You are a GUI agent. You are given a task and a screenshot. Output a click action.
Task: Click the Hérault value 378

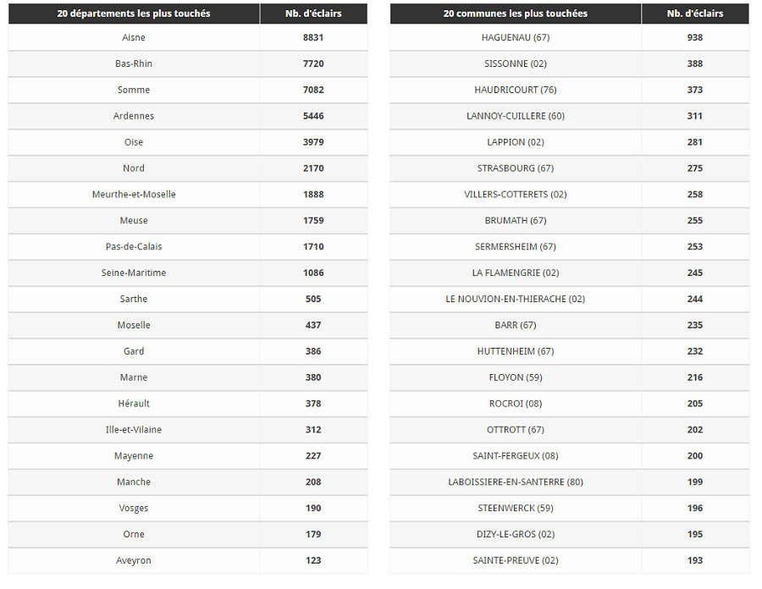click(313, 404)
